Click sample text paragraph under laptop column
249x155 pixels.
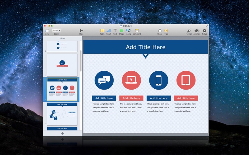click(x=131, y=108)
